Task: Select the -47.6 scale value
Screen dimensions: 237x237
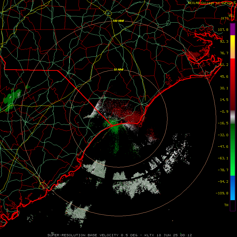Action: click(223, 147)
